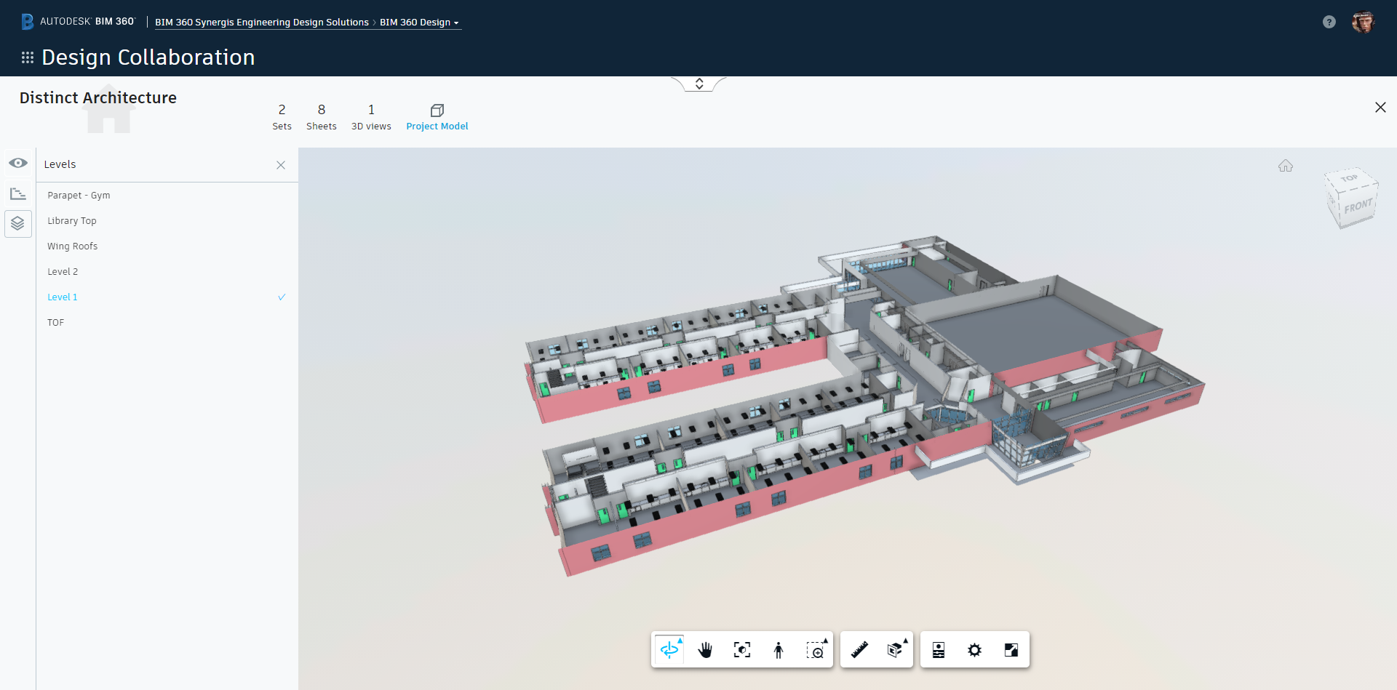Screen dimensions: 1397x690
Task: Collapse the header using the chevron handle
Action: tap(698, 84)
